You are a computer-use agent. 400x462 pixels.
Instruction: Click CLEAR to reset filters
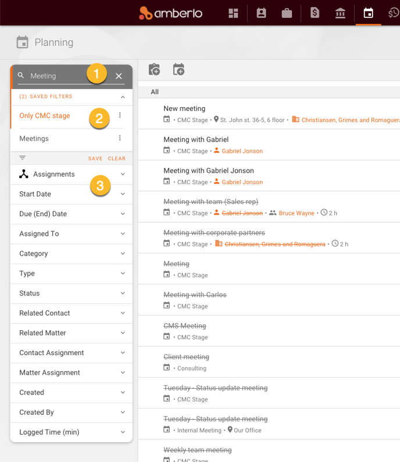[x=116, y=159]
